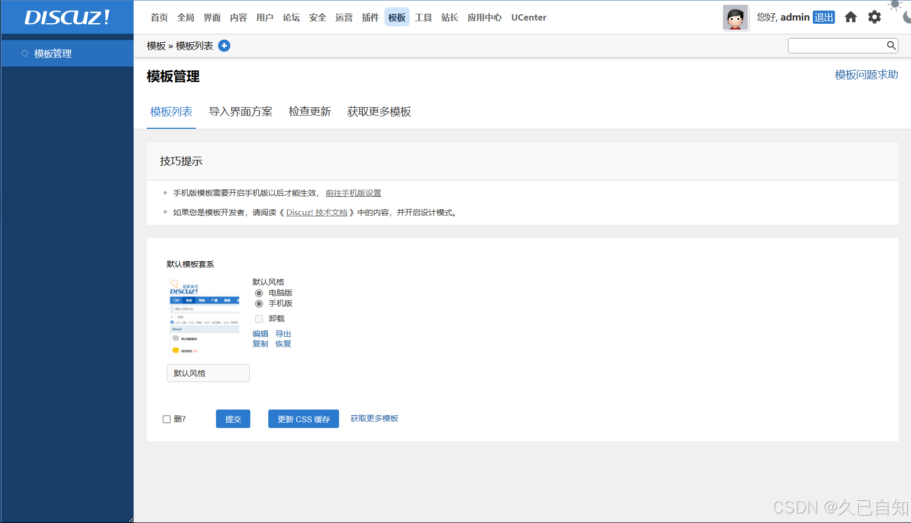Screen dimensions: 911x523
Task: Open the 检查更新 tab
Action: pos(309,111)
